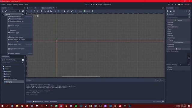The height and width of the screenshot is (108, 192).
Task: Add a new scene tab with plus
Action: [56, 8]
